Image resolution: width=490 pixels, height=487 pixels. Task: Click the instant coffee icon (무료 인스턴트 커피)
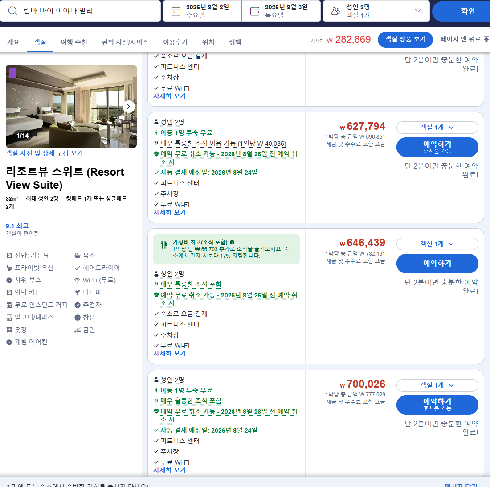point(9,305)
